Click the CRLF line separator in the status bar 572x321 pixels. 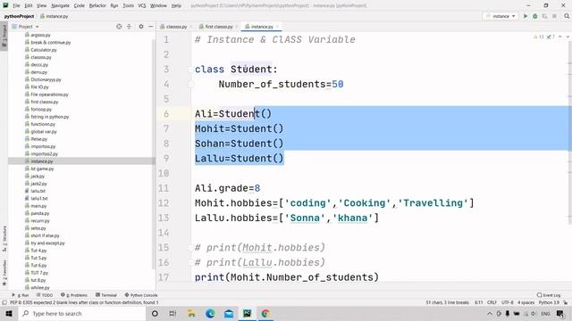(x=492, y=302)
